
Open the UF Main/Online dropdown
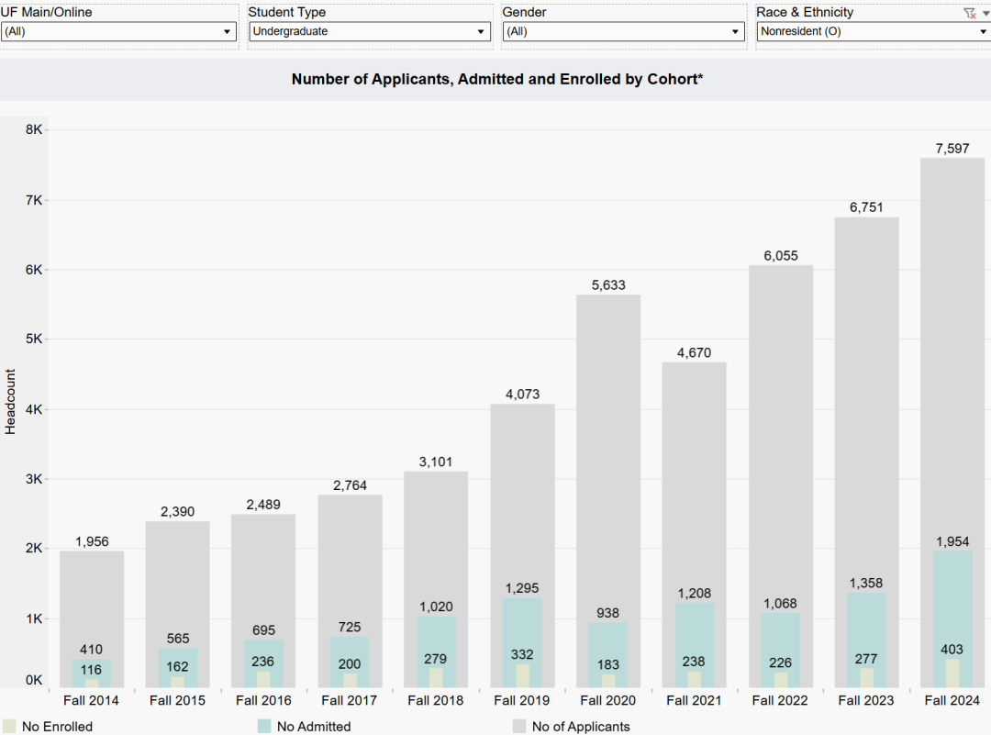click(x=118, y=31)
